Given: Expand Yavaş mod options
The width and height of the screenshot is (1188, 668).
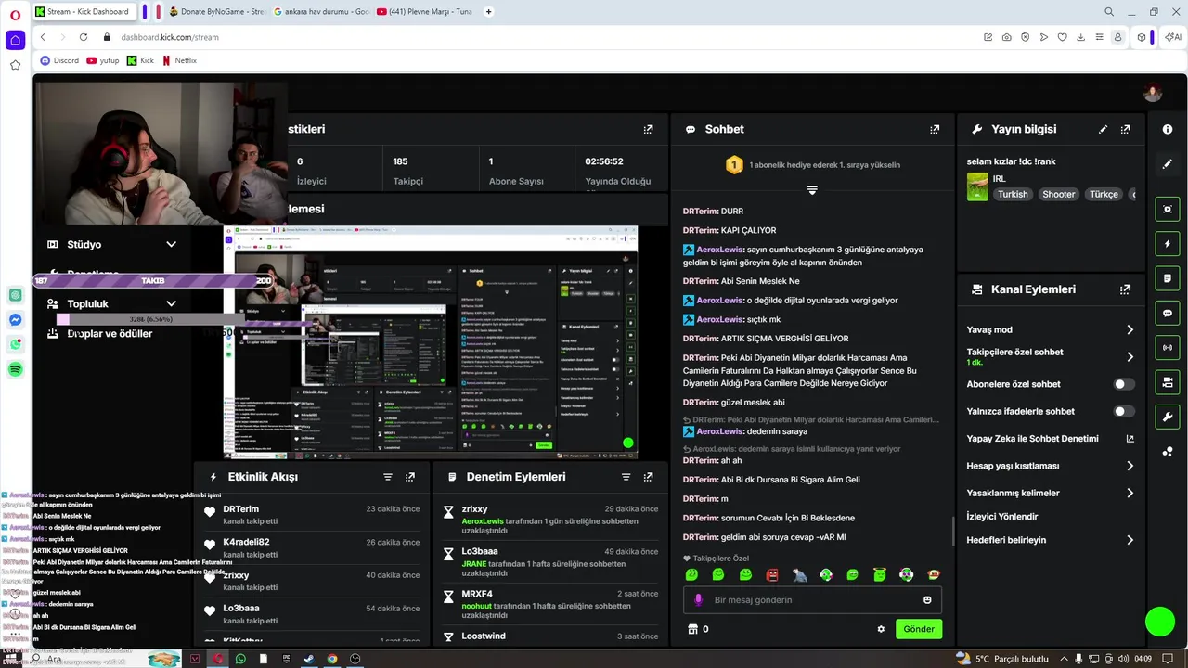Looking at the screenshot, I should (1130, 329).
